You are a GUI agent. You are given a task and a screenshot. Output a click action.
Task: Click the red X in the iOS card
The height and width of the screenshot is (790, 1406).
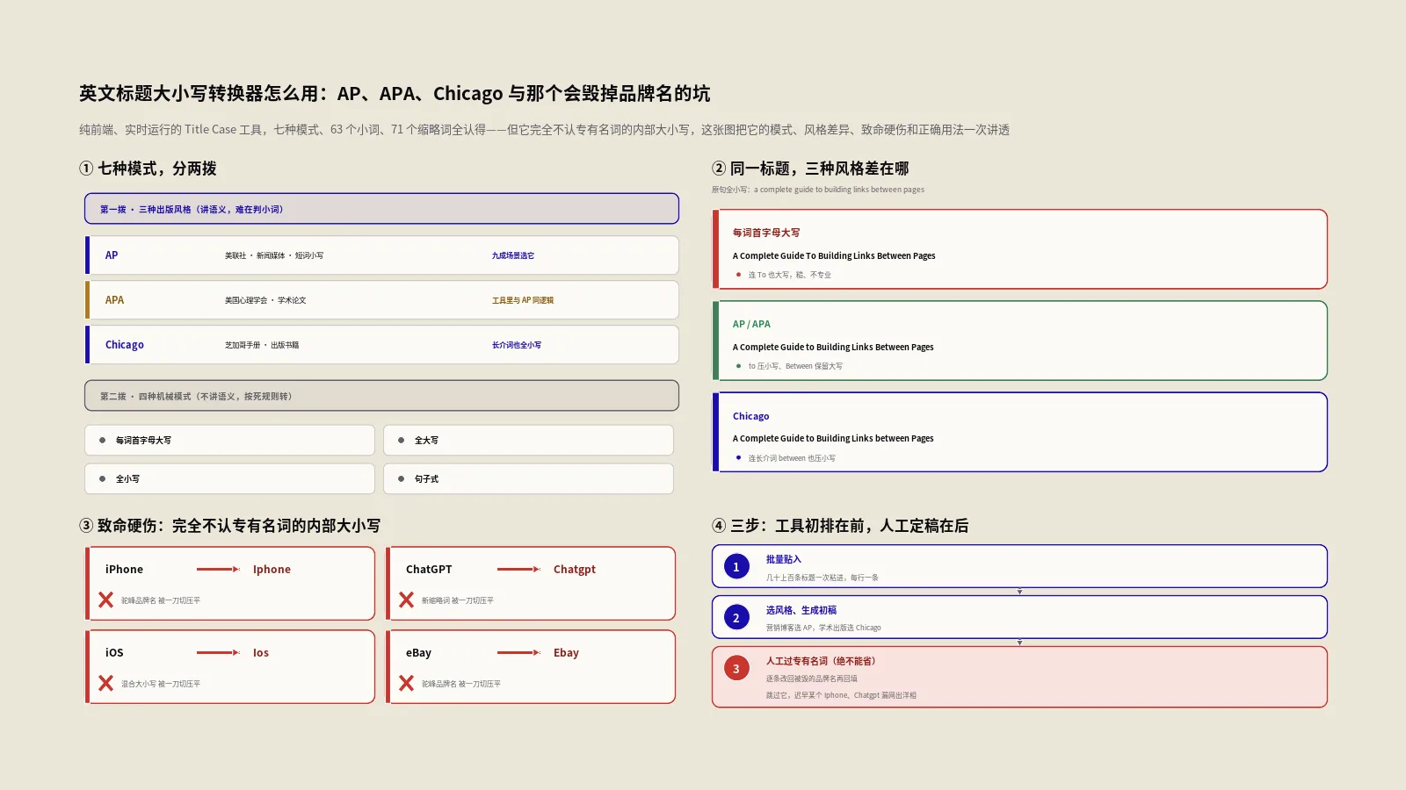coord(105,683)
